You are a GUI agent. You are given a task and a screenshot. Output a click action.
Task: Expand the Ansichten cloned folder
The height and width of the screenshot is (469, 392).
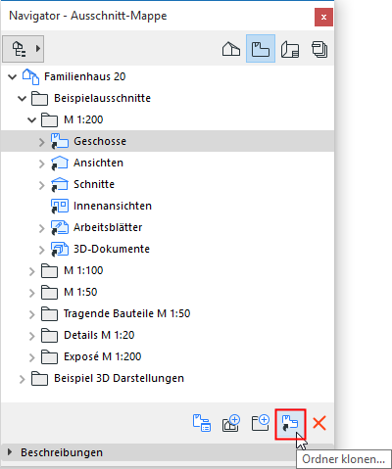pos(41,164)
